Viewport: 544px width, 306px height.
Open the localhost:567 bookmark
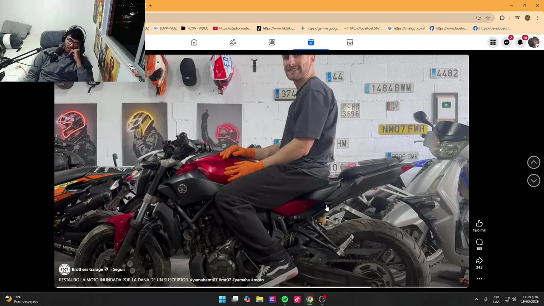coord(363,28)
